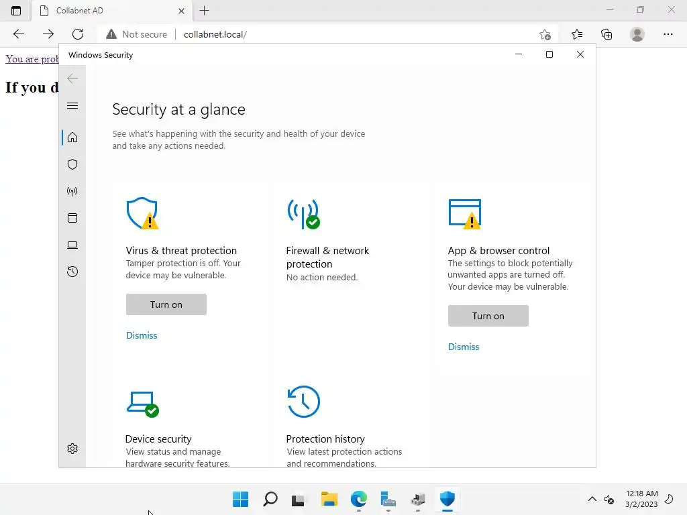
Task: Open taskbar Search
Action: (x=270, y=499)
